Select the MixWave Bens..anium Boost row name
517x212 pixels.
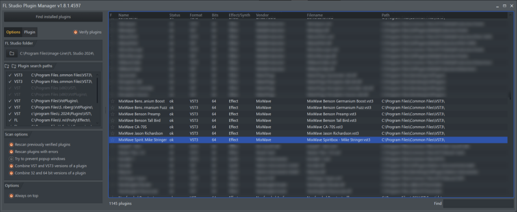(141, 101)
